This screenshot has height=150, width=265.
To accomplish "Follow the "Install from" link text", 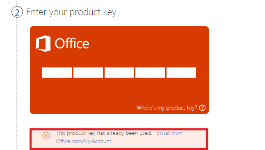I will pos(170,133).
